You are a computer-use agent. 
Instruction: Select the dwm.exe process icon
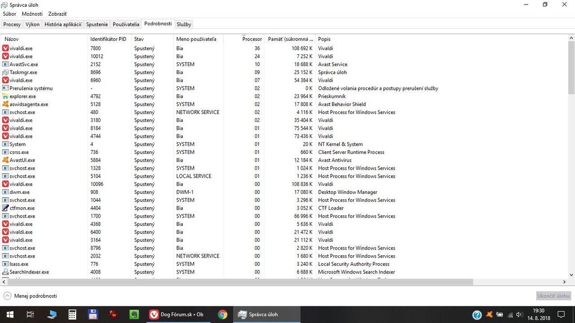(x=5, y=192)
